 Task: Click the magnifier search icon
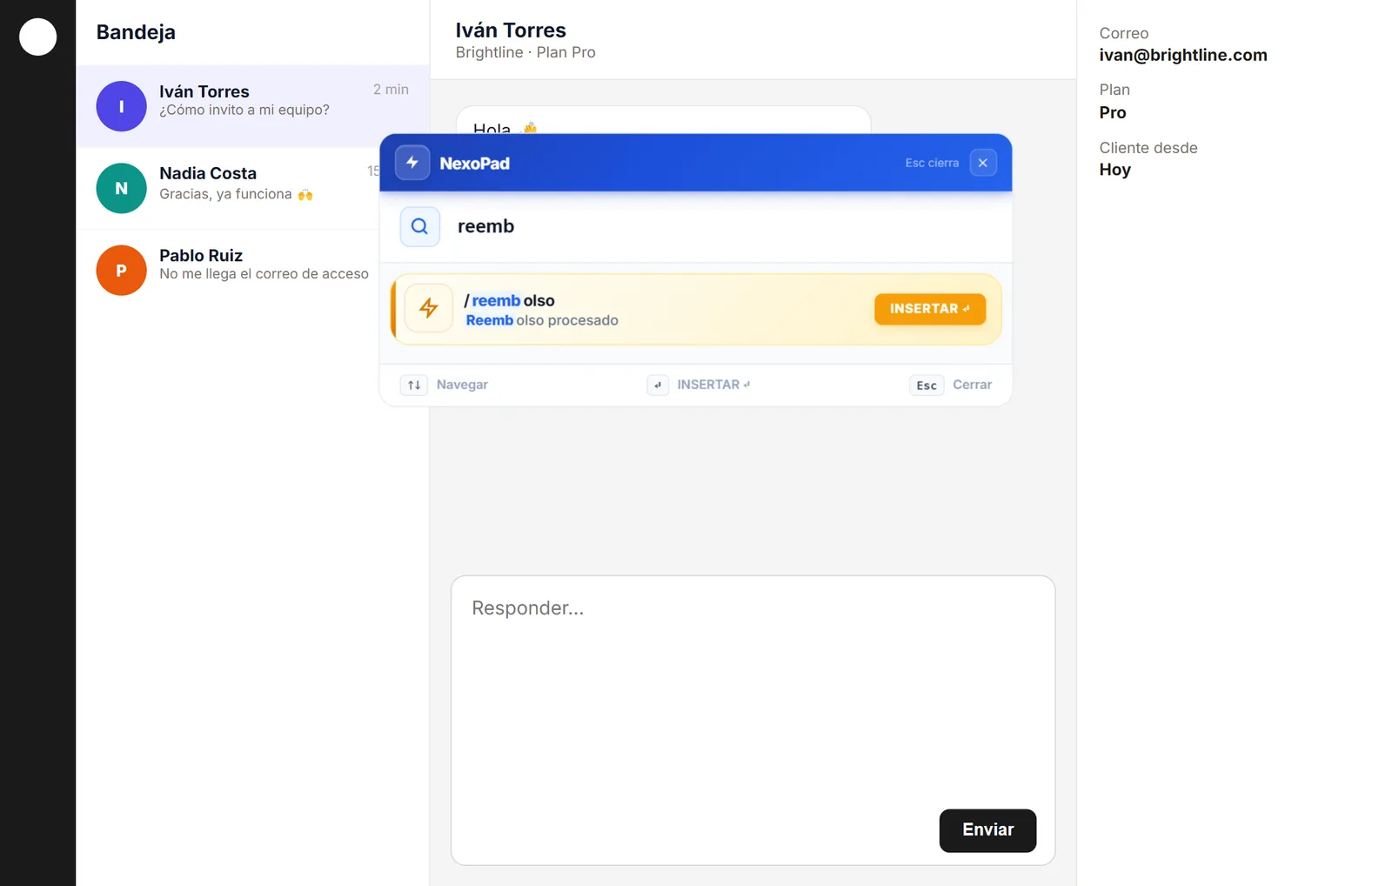[x=419, y=226]
